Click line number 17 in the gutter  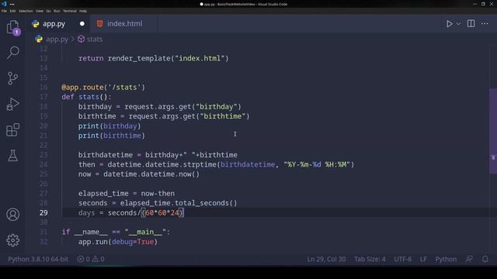click(x=43, y=97)
